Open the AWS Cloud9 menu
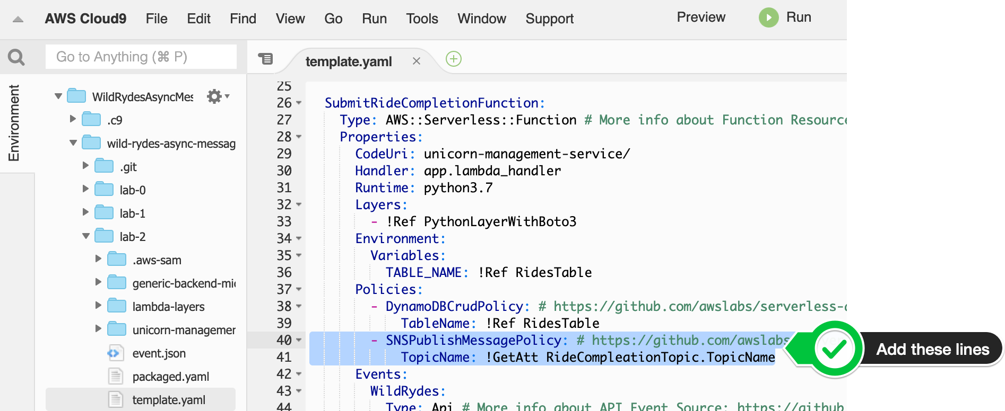1005x411 pixels. pyautogui.click(x=85, y=19)
